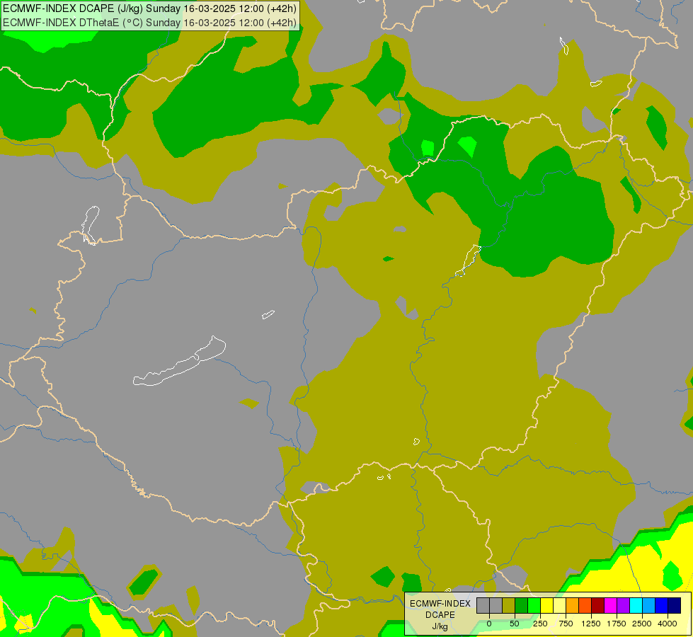Select the olive legend color swatch

508,606
